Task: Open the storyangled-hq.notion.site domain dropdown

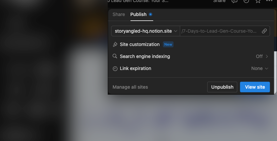Action: coord(146,31)
